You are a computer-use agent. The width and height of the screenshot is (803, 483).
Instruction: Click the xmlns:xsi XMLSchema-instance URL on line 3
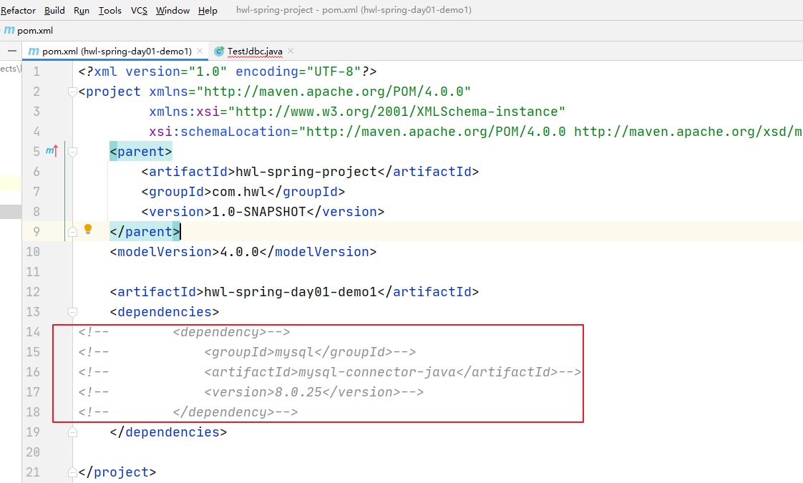pyautogui.click(x=396, y=112)
